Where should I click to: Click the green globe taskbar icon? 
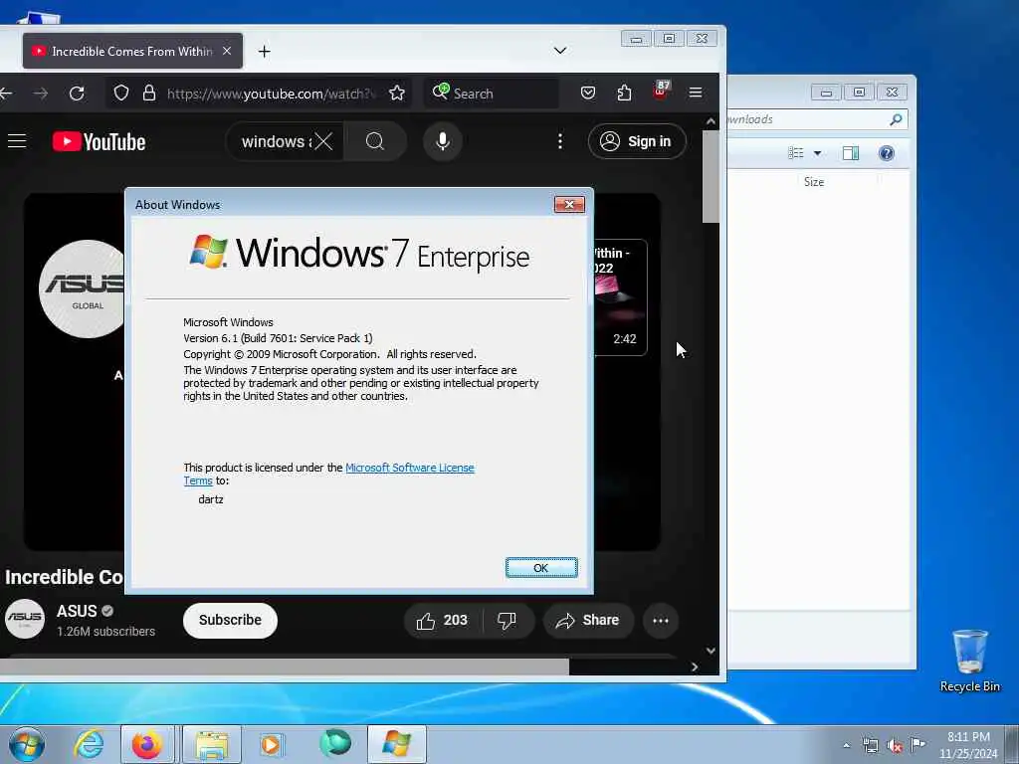click(335, 743)
